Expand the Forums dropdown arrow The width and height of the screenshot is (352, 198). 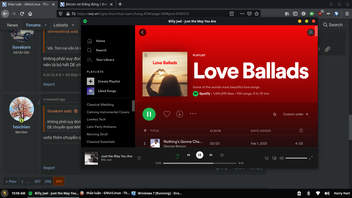pos(46,25)
